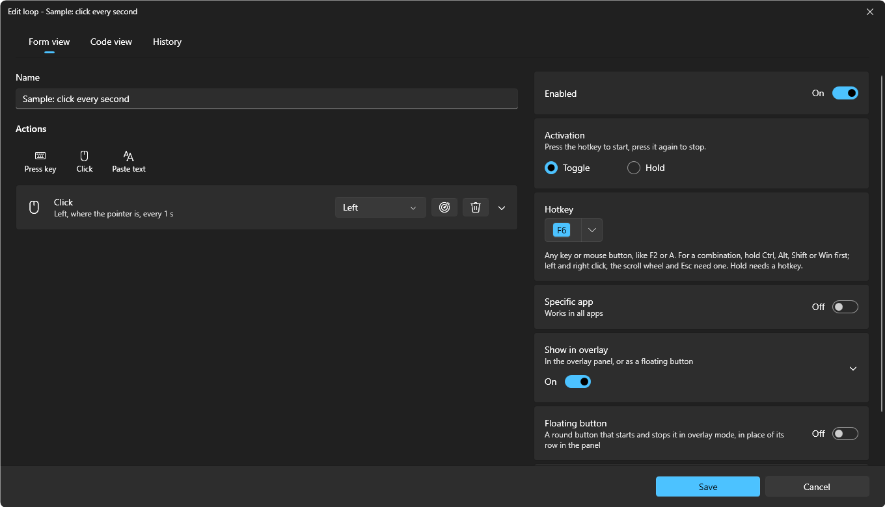Click the 'Actions' heading
This screenshot has height=507, width=885.
(x=31, y=129)
